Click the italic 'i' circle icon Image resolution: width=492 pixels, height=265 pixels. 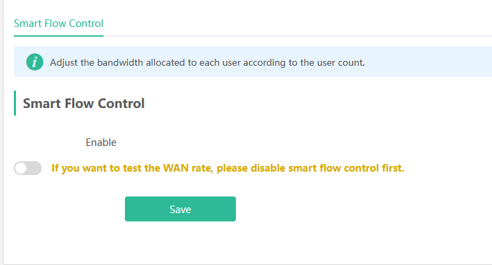point(35,62)
